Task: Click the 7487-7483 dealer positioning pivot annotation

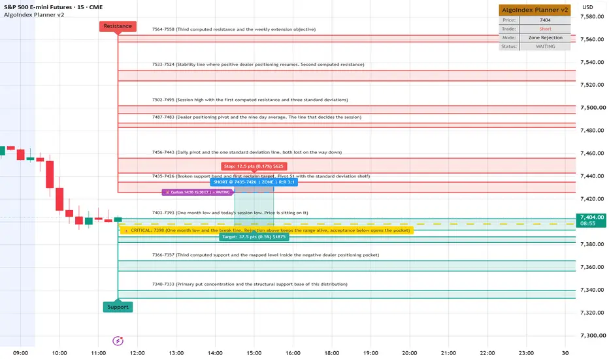Action: 257,117
